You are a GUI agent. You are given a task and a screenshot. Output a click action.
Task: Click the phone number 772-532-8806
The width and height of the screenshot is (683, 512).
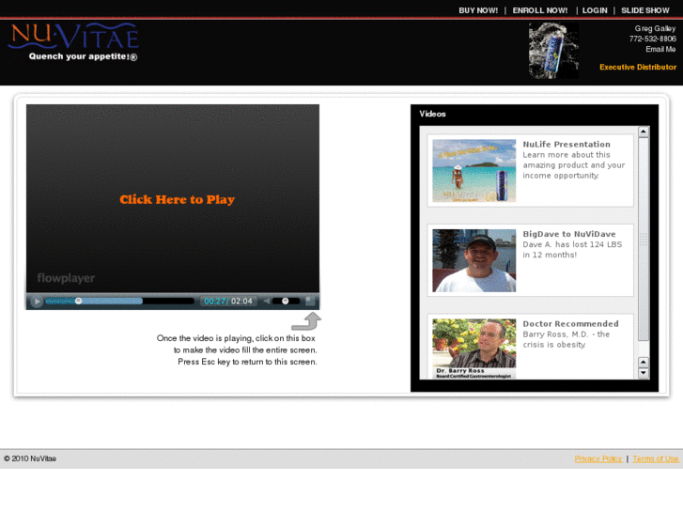(x=653, y=39)
